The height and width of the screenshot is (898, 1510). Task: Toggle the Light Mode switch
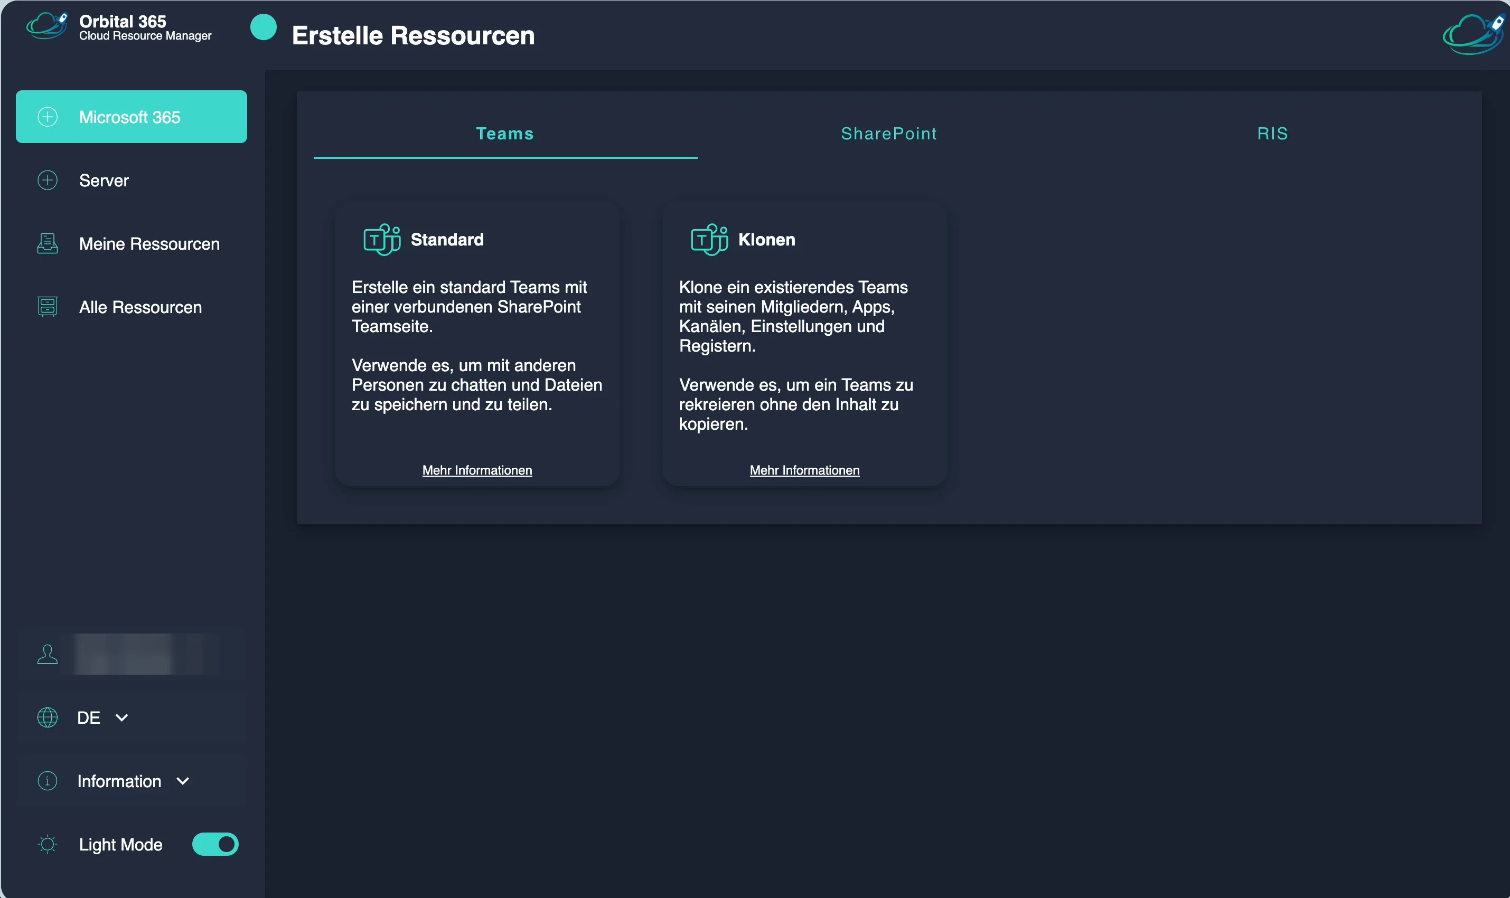[x=215, y=844]
